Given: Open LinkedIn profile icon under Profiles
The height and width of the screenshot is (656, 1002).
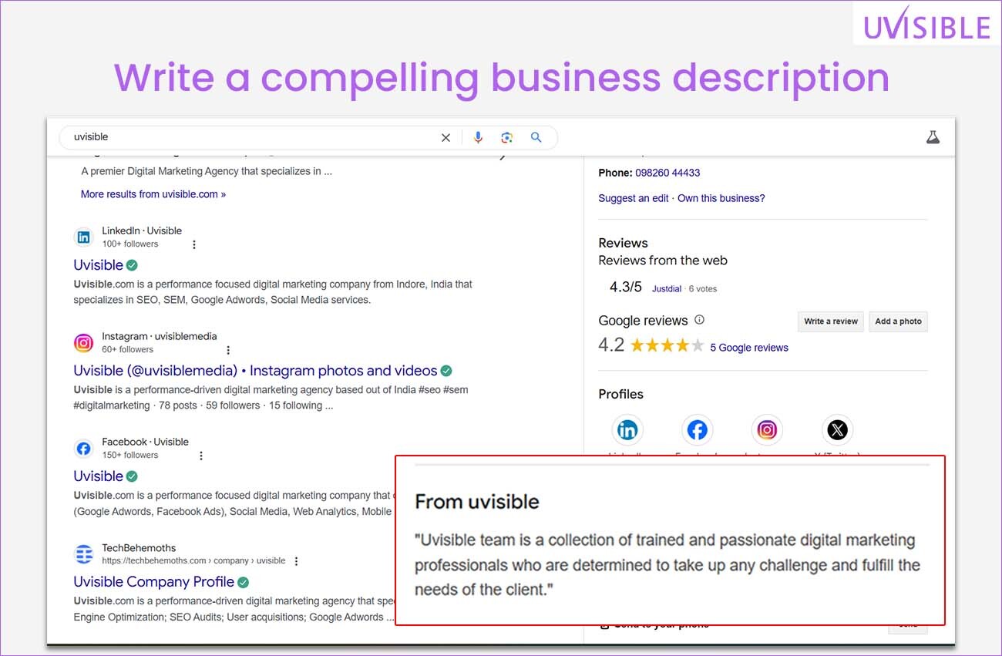Looking at the screenshot, I should tap(627, 430).
